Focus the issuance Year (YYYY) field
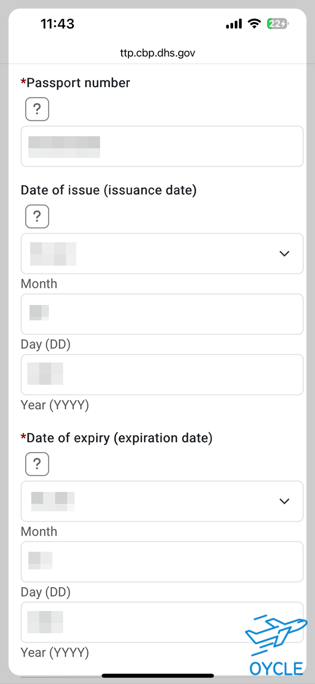This screenshot has width=315, height=684. tap(162, 374)
